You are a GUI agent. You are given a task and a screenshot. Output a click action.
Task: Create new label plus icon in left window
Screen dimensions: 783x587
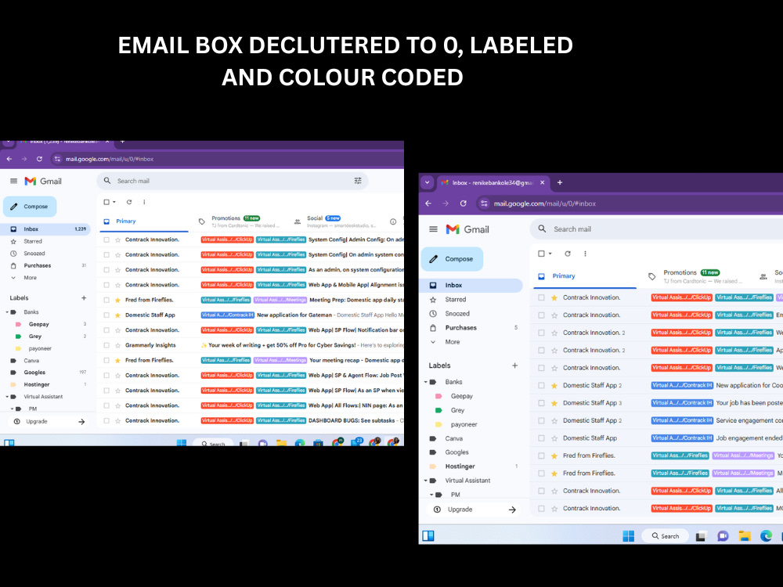tap(84, 298)
